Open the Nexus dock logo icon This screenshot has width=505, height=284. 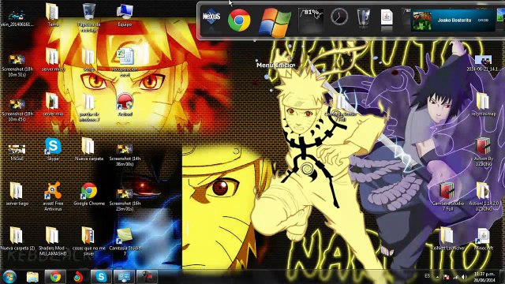coord(211,17)
